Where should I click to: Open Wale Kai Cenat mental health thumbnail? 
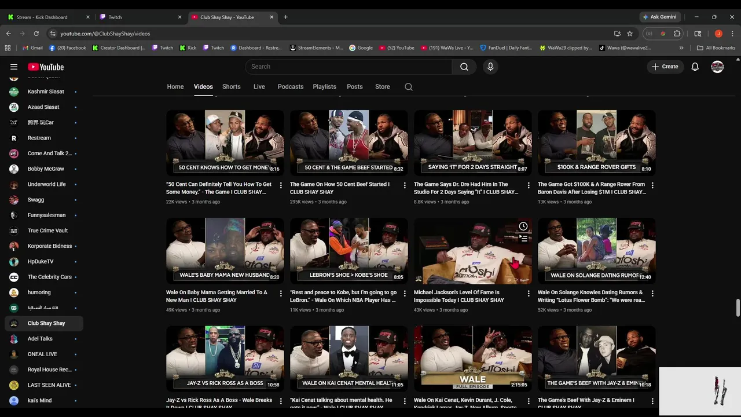pos(349,359)
